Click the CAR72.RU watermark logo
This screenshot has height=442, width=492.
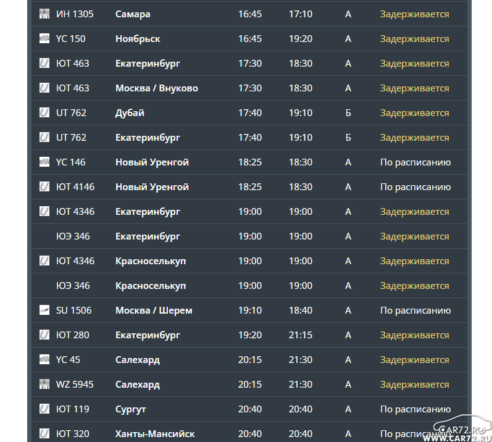pyautogui.click(x=462, y=428)
